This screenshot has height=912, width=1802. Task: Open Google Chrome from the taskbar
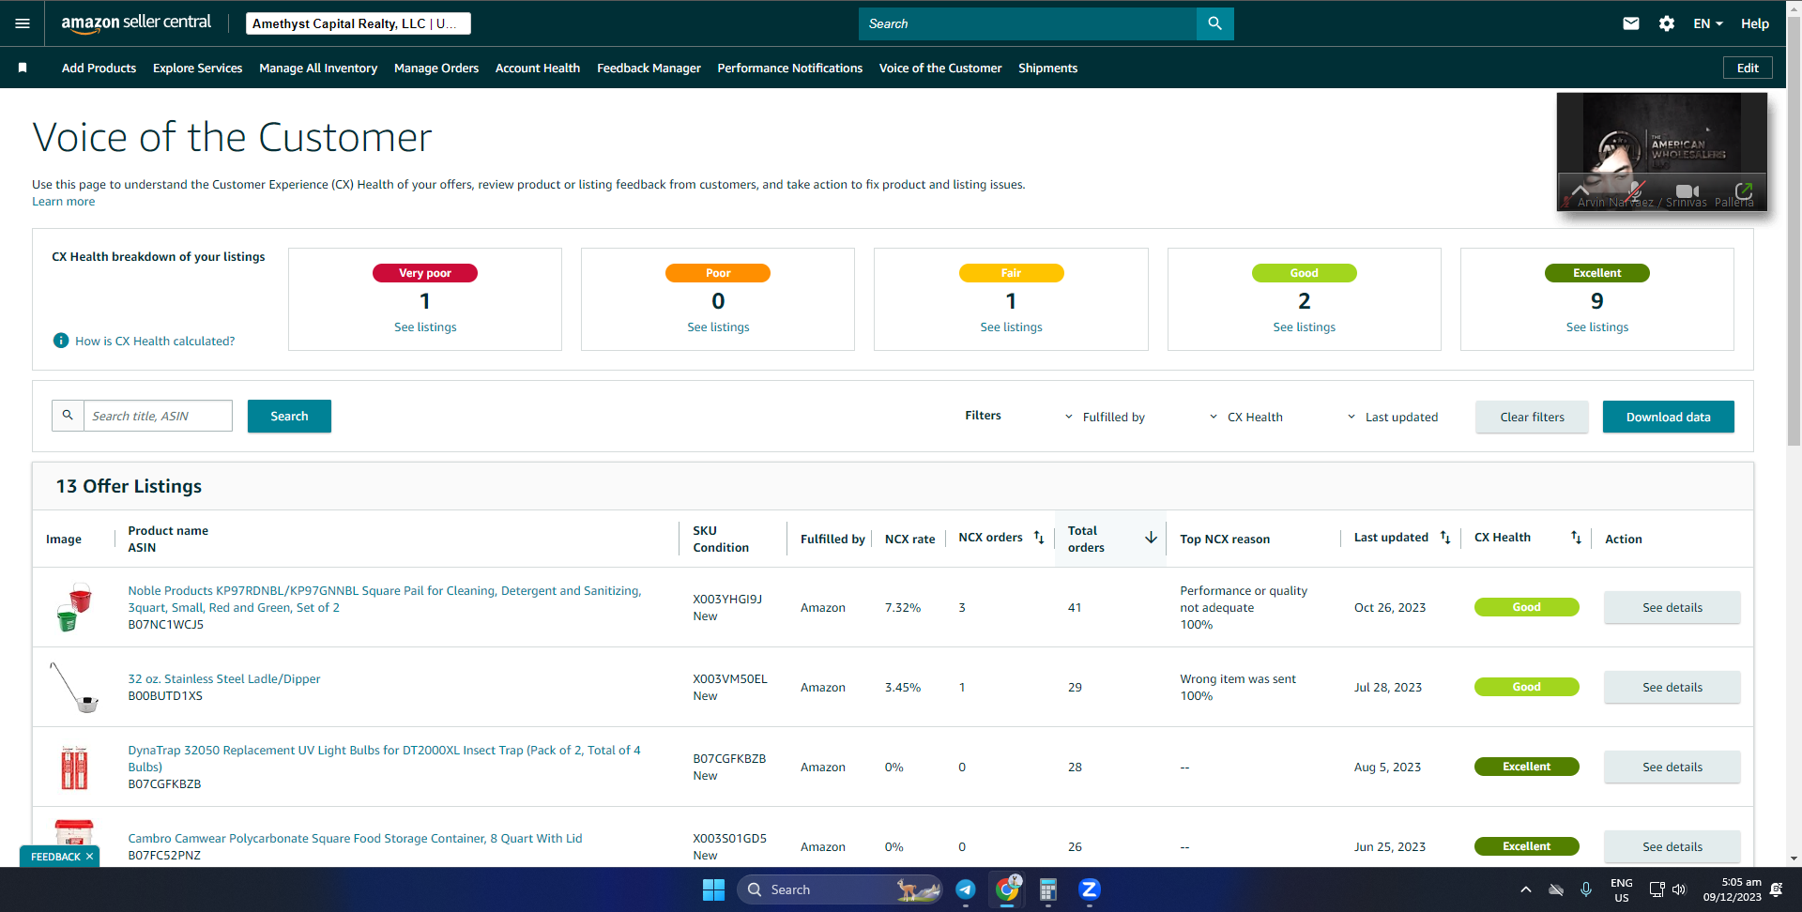point(1008,889)
